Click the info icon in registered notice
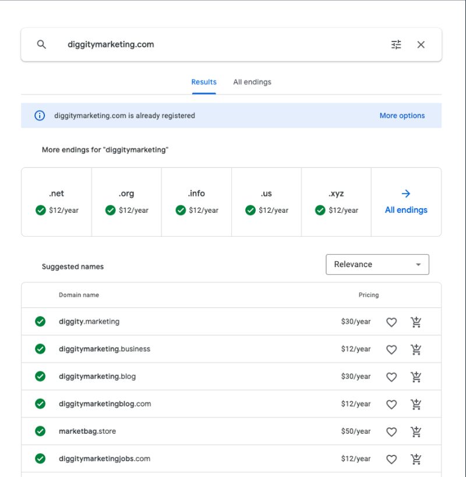 pos(40,115)
